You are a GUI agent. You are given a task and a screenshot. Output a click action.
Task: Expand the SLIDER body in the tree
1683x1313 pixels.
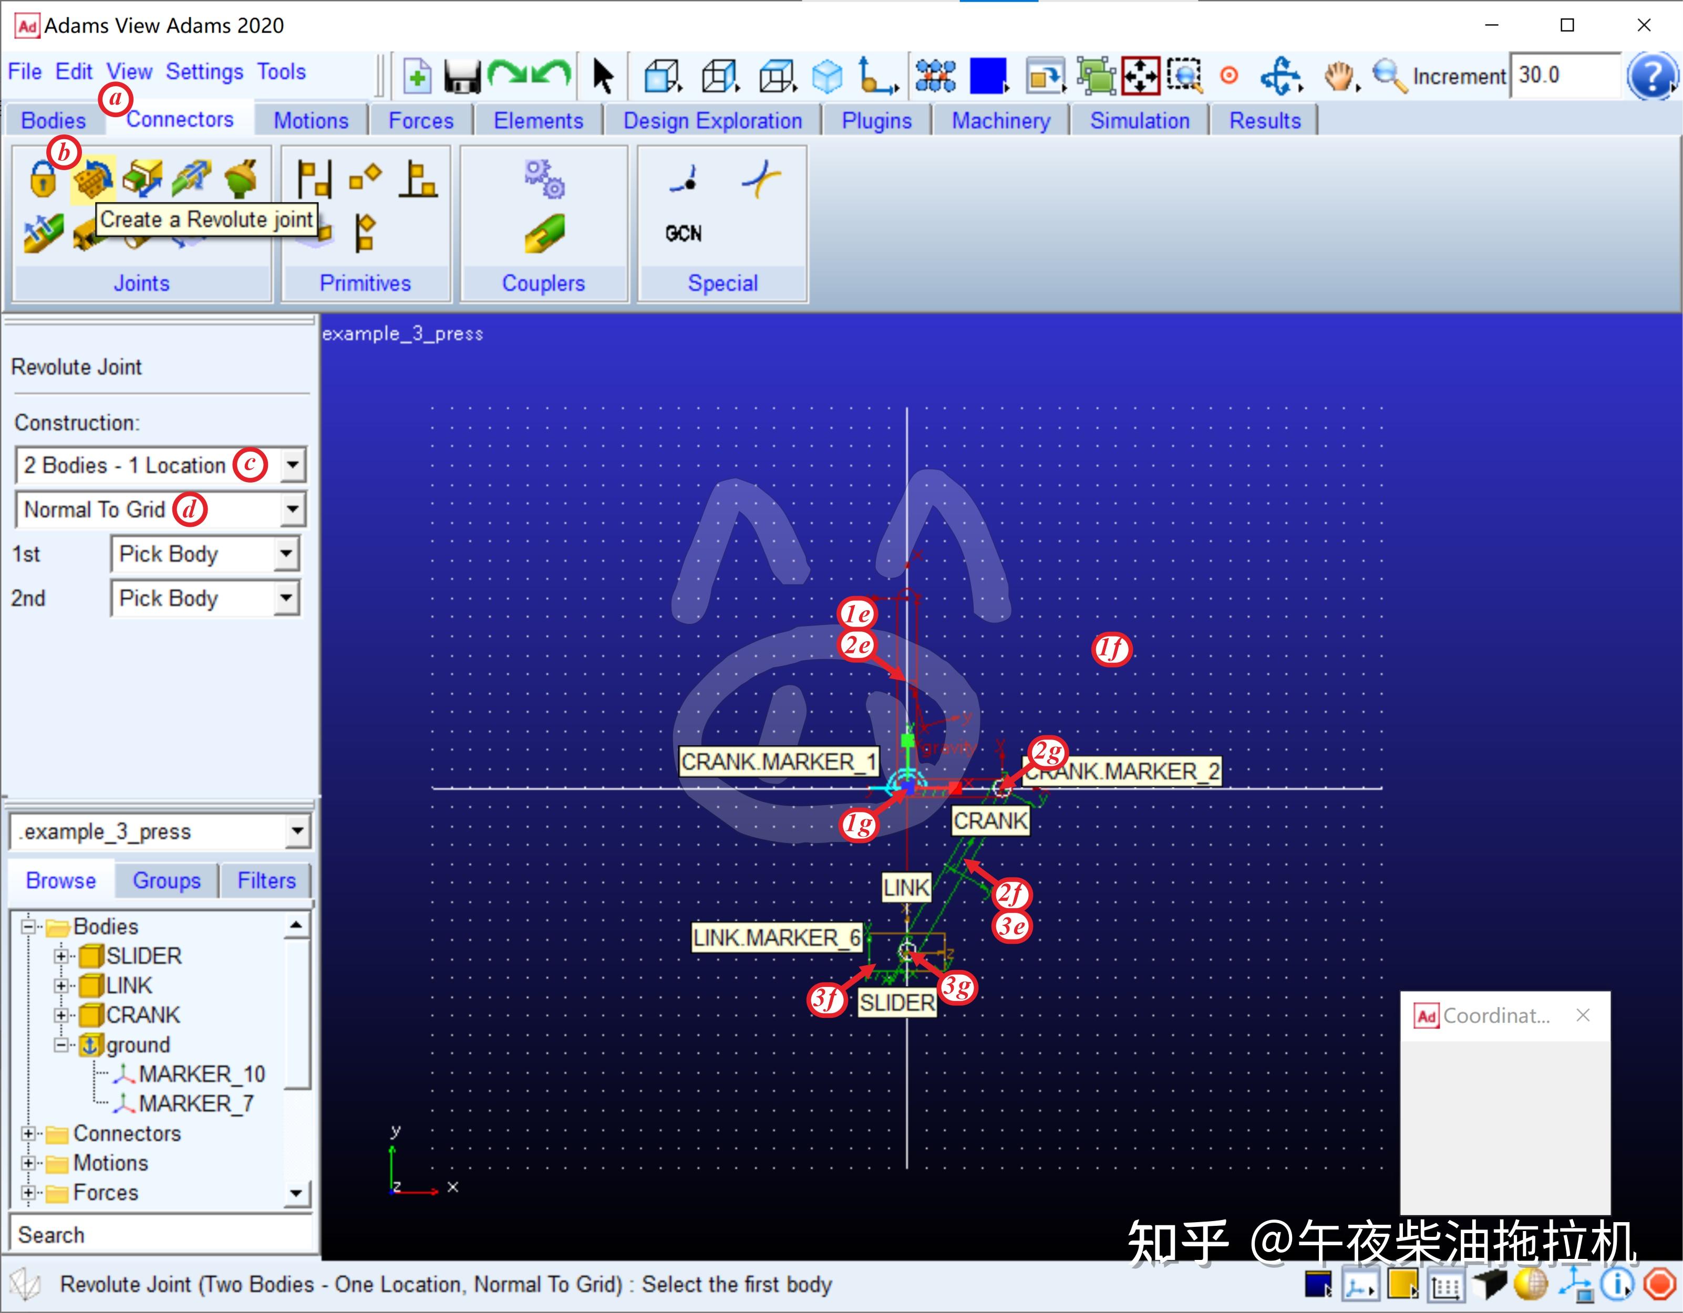tap(61, 956)
